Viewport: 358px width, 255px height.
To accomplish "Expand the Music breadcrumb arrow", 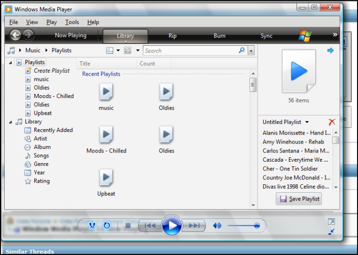I will click(x=20, y=50).
